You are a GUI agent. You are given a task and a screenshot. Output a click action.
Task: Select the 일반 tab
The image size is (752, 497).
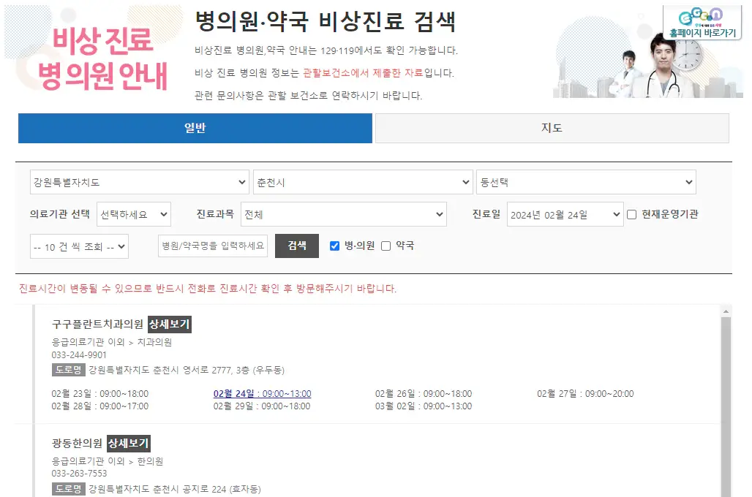[194, 128]
